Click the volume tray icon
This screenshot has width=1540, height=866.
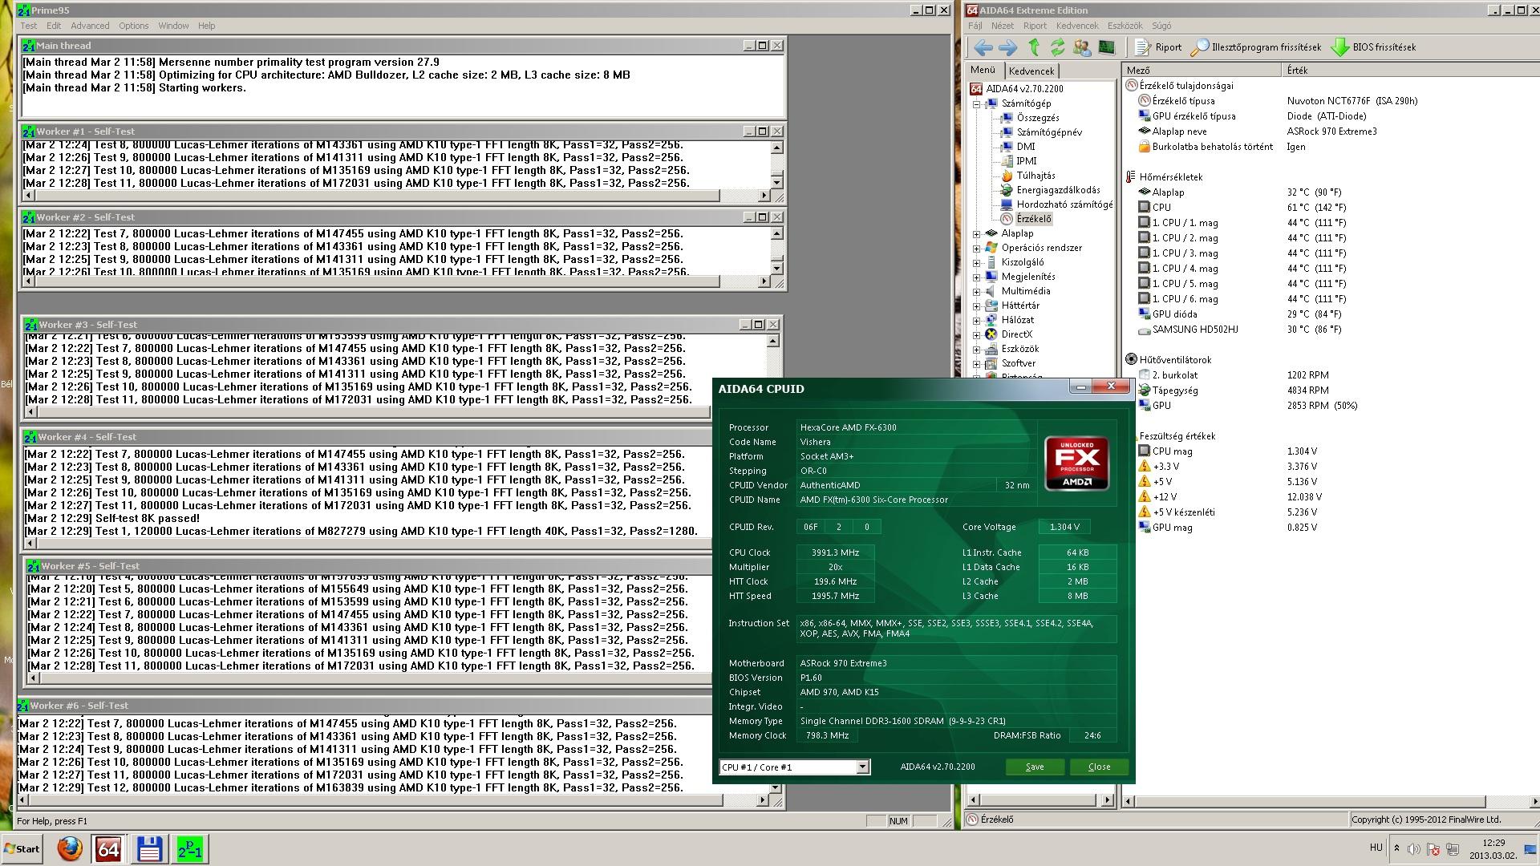[1414, 848]
